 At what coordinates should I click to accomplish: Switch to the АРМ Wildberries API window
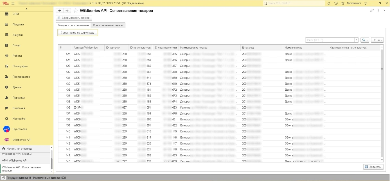[25, 161]
